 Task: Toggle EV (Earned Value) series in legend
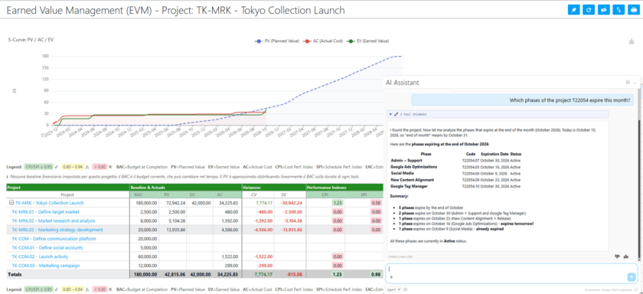tap(368, 41)
